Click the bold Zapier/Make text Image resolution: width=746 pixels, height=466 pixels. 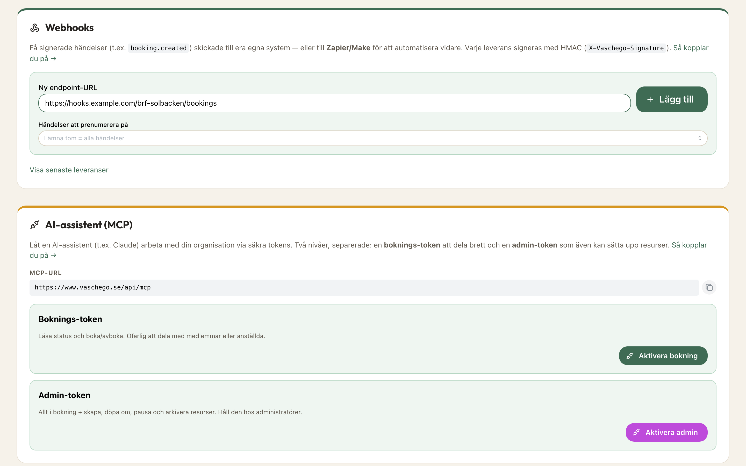pos(348,48)
